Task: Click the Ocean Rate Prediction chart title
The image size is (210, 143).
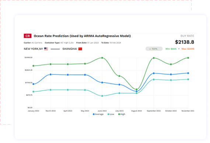Action: 82,36
